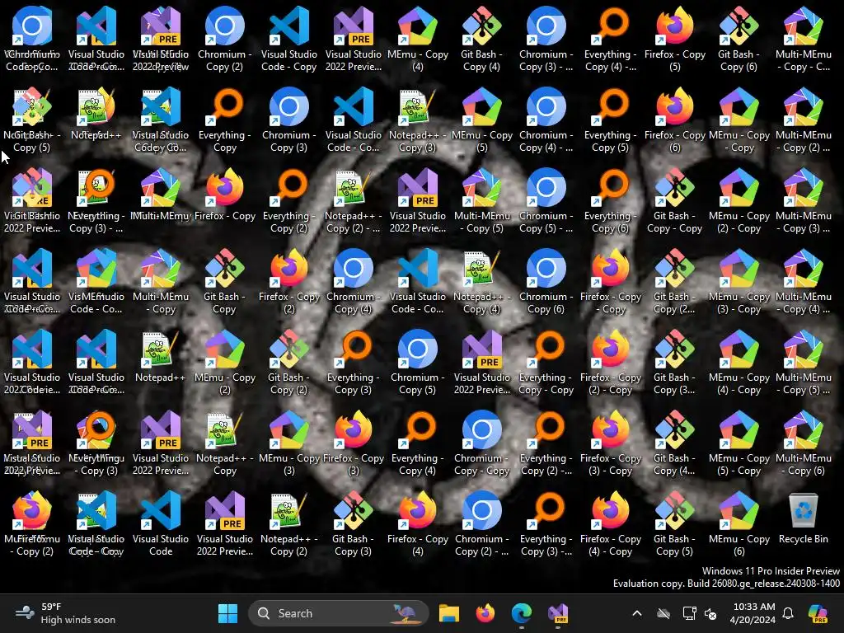Click the MEmu - Copy - Copy shortcut
The width and height of the screenshot is (844, 633).
[738, 120]
